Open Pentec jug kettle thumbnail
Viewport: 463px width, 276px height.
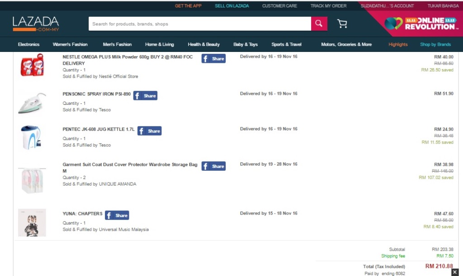[31, 137]
